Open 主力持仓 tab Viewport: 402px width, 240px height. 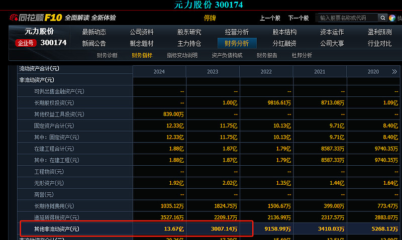click(189, 44)
